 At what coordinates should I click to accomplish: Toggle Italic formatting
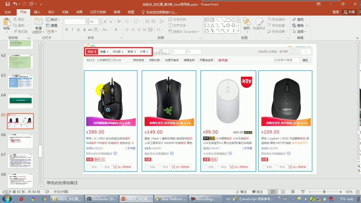click(x=72, y=30)
